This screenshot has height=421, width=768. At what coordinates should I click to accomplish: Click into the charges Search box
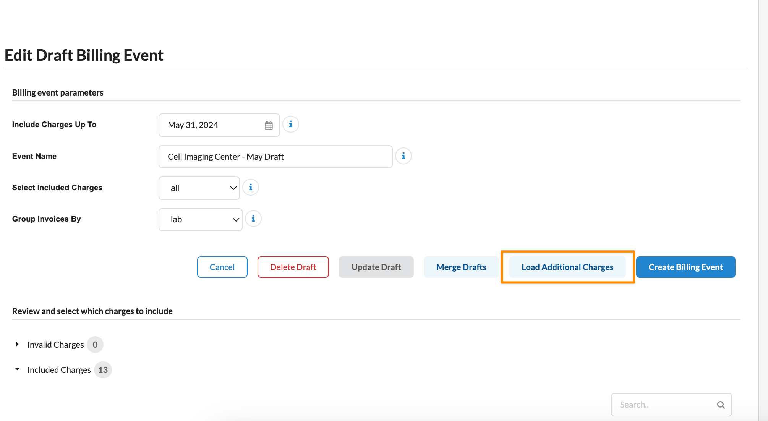click(x=663, y=405)
